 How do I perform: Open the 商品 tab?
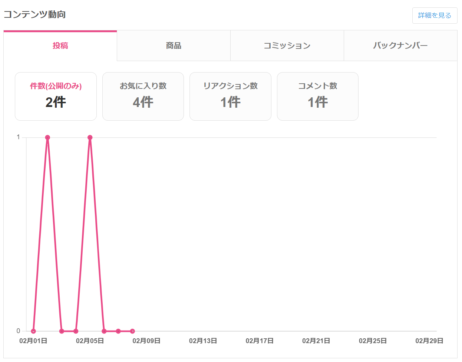click(x=174, y=46)
